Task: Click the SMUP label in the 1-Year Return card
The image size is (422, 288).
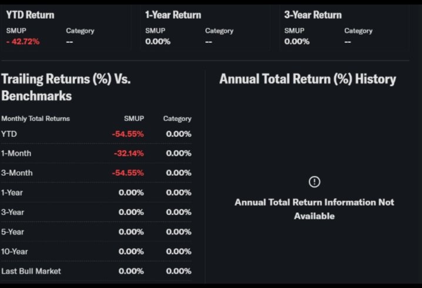Action: pyautogui.click(x=155, y=31)
